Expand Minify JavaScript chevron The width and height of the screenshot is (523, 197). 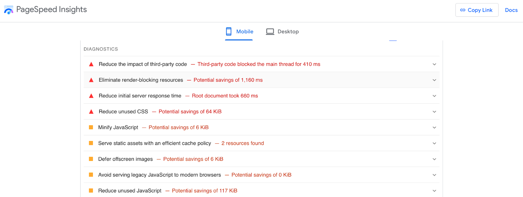pyautogui.click(x=434, y=127)
